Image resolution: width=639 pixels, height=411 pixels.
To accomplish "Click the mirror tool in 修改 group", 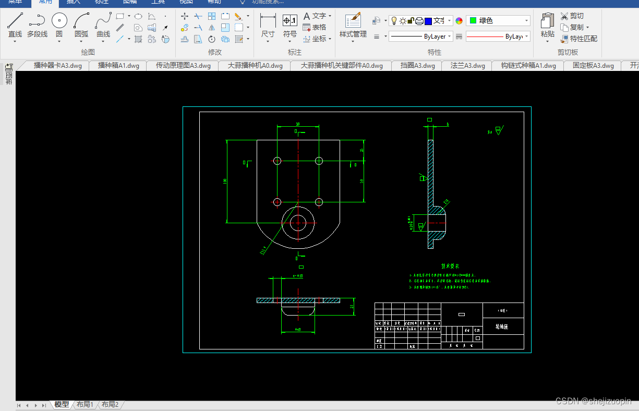I will click(x=212, y=28).
